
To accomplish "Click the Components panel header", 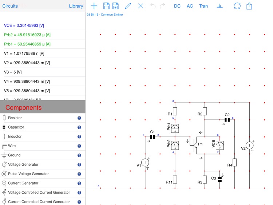I will coord(43,107).
